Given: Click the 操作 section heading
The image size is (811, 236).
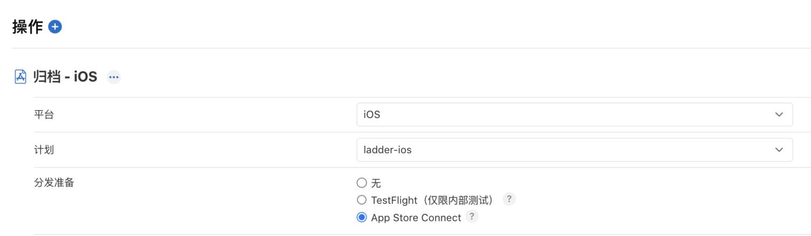Looking at the screenshot, I should tap(27, 27).
